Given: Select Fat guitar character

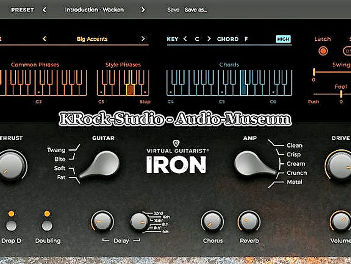Looking at the screenshot, I should point(61,177).
